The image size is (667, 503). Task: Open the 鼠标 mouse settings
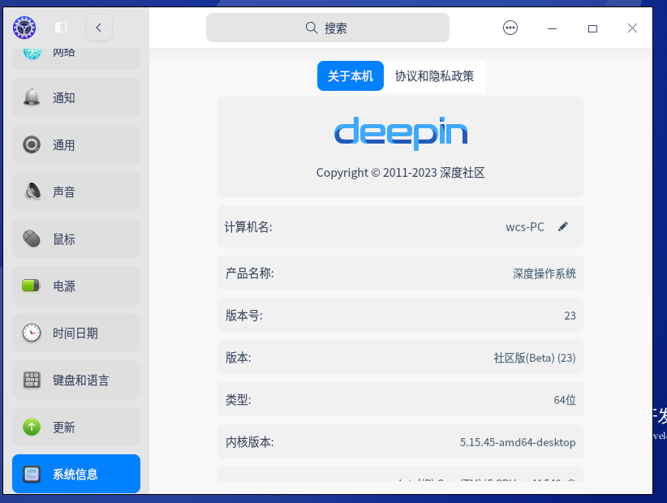tap(75, 239)
